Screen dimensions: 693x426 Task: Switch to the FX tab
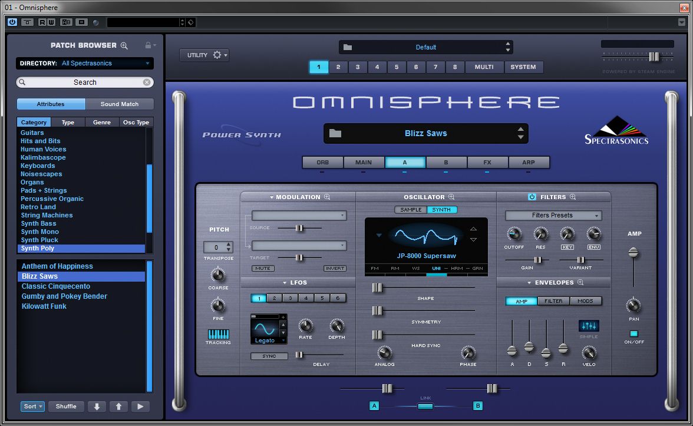tap(487, 162)
